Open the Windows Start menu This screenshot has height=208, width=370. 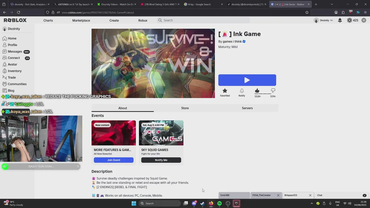click(x=134, y=203)
